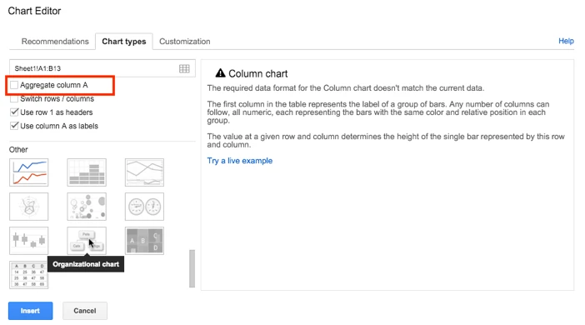This screenshot has height=325, width=585.
Task: Enable Aggregate column A checkbox
Action: [14, 85]
